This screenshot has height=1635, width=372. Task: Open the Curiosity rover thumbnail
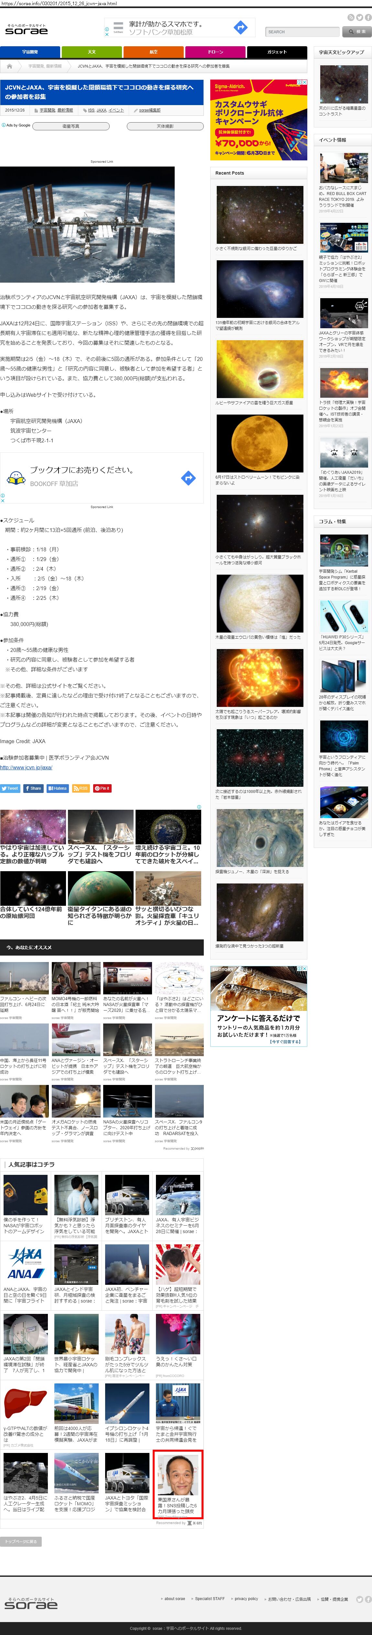click(168, 888)
